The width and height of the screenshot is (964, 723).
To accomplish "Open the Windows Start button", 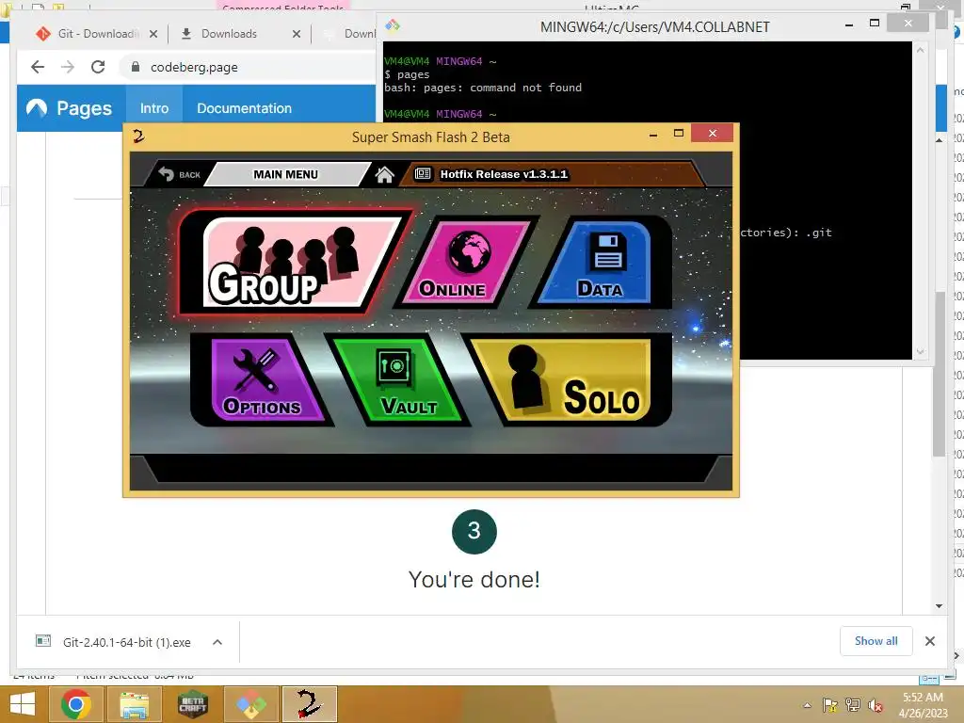I will pos(23,704).
